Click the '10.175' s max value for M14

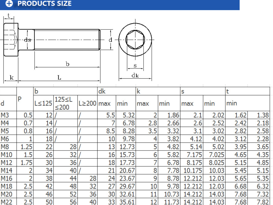[x=193, y=170]
